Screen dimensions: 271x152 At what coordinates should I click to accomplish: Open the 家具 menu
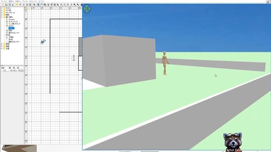click(18, 1)
